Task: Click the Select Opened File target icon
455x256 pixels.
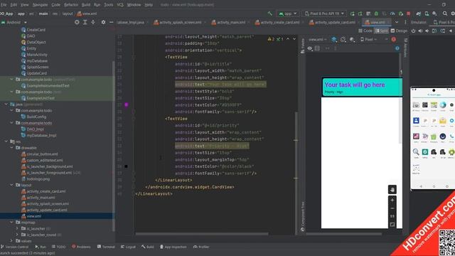Action: point(77,22)
